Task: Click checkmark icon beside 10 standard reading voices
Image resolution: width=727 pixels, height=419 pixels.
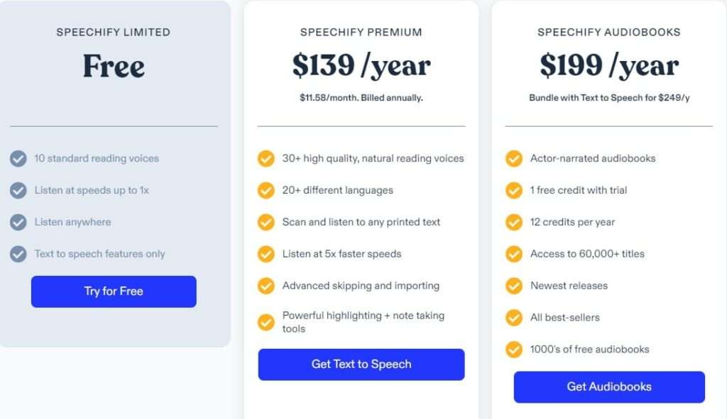Action: 18,158
